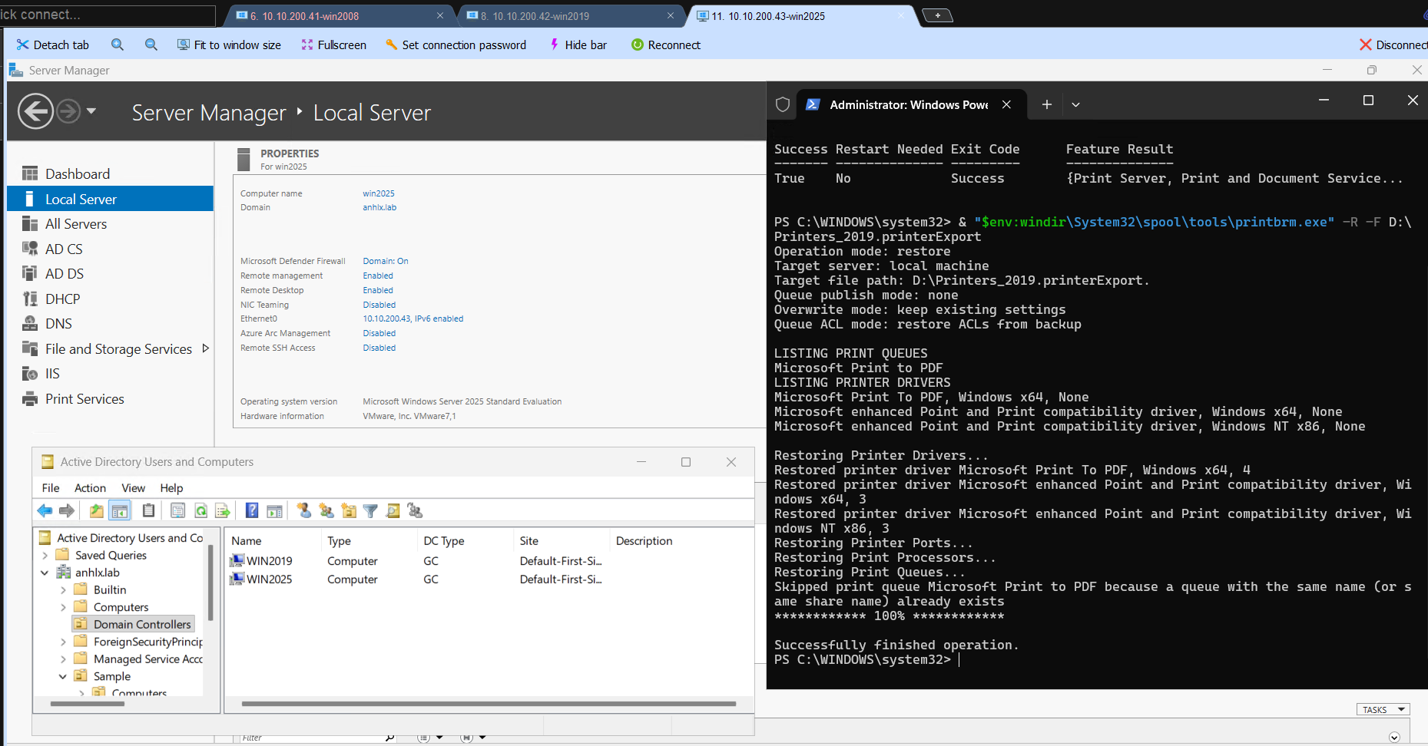1428x746 pixels.
Task: Click the green Refresh icon in ADUC
Action: [200, 510]
